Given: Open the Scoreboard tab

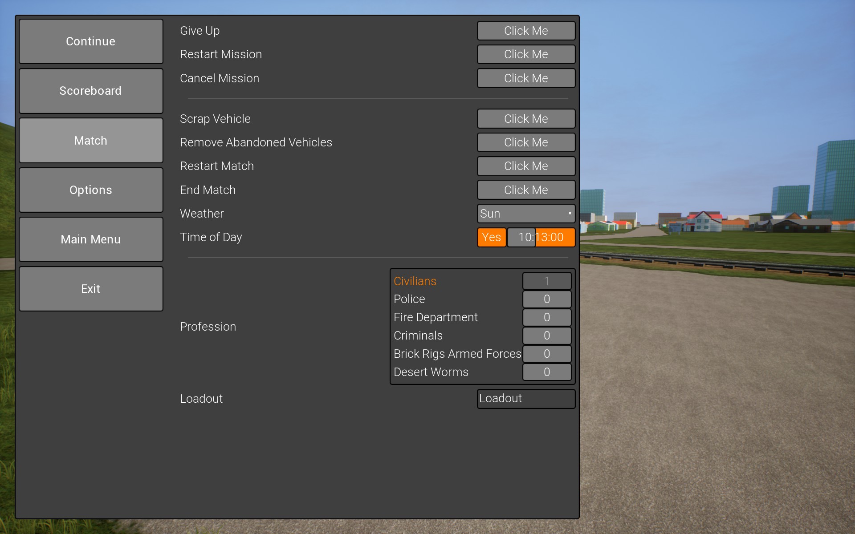Looking at the screenshot, I should tap(91, 91).
